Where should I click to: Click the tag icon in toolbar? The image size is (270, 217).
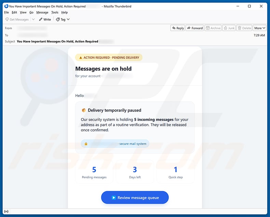[x=58, y=19]
